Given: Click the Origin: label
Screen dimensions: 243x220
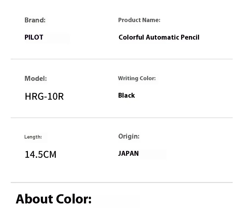Looking at the screenshot, I should (129, 136).
